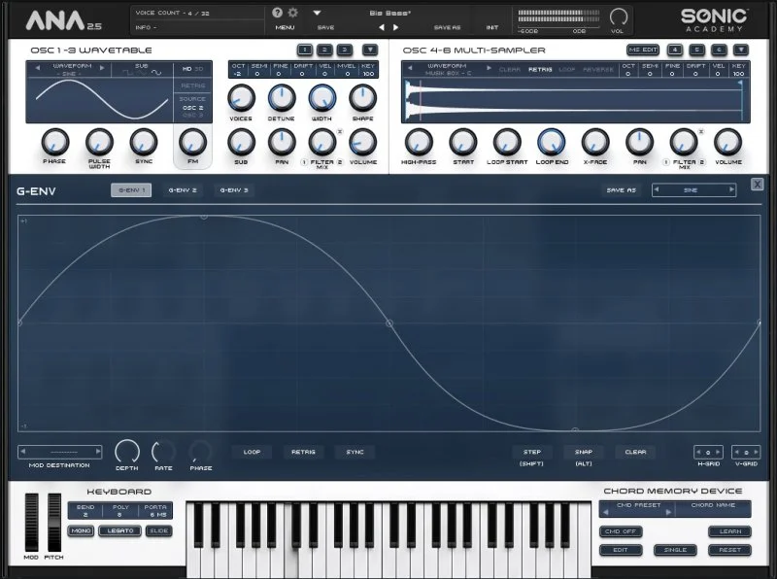The width and height of the screenshot is (777, 579).
Task: Switch to G-ENV 3 tab
Action: coord(234,189)
